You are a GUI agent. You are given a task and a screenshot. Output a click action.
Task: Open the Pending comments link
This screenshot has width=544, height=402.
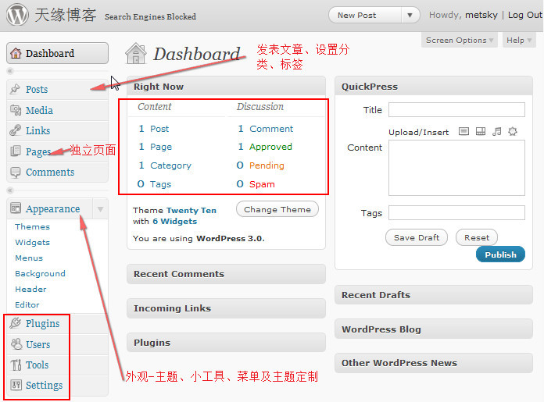[x=267, y=165]
